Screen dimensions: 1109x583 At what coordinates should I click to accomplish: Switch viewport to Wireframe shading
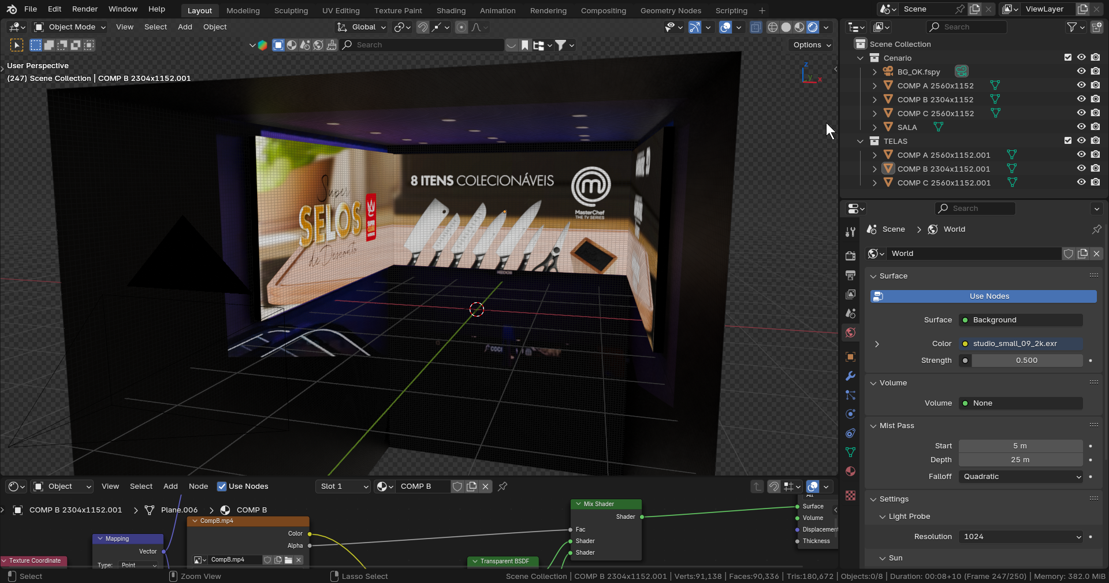click(x=772, y=27)
